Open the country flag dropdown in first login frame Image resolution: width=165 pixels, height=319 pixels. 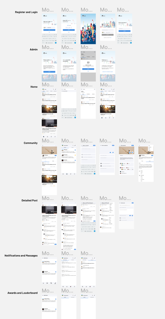pos(45,28)
